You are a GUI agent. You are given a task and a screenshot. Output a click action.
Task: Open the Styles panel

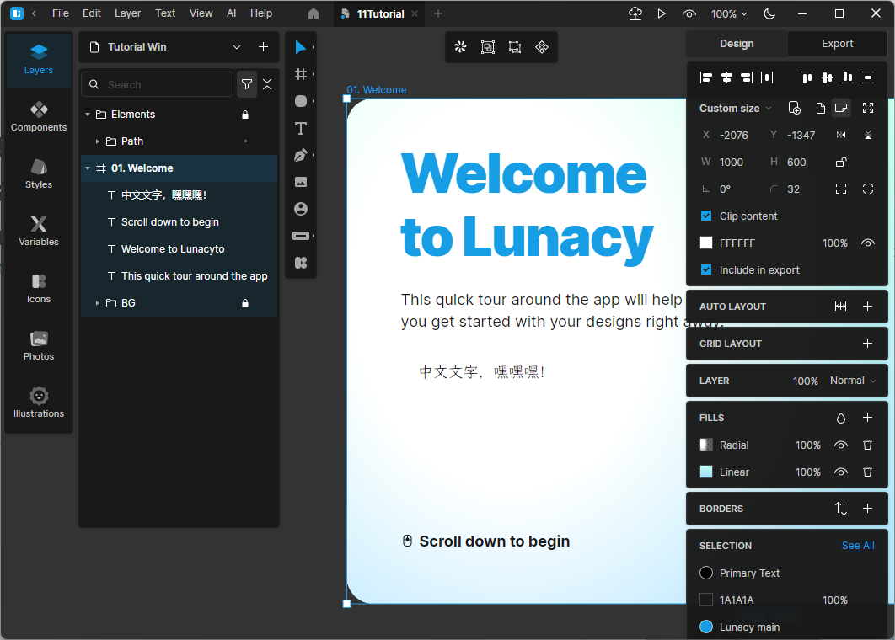39,173
